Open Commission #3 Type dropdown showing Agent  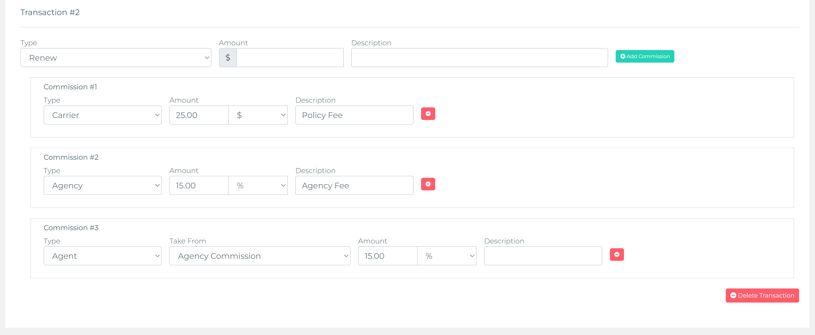[103, 256]
